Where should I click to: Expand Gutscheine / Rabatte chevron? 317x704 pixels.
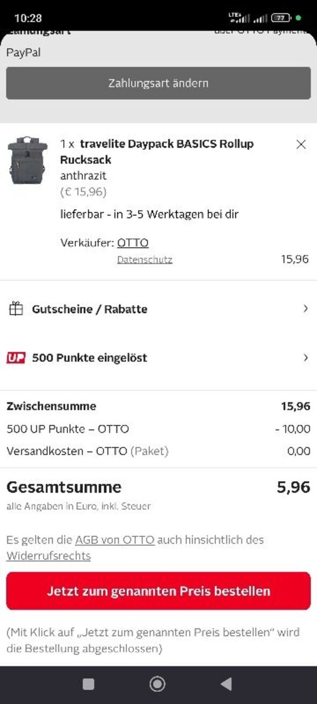coord(306,309)
